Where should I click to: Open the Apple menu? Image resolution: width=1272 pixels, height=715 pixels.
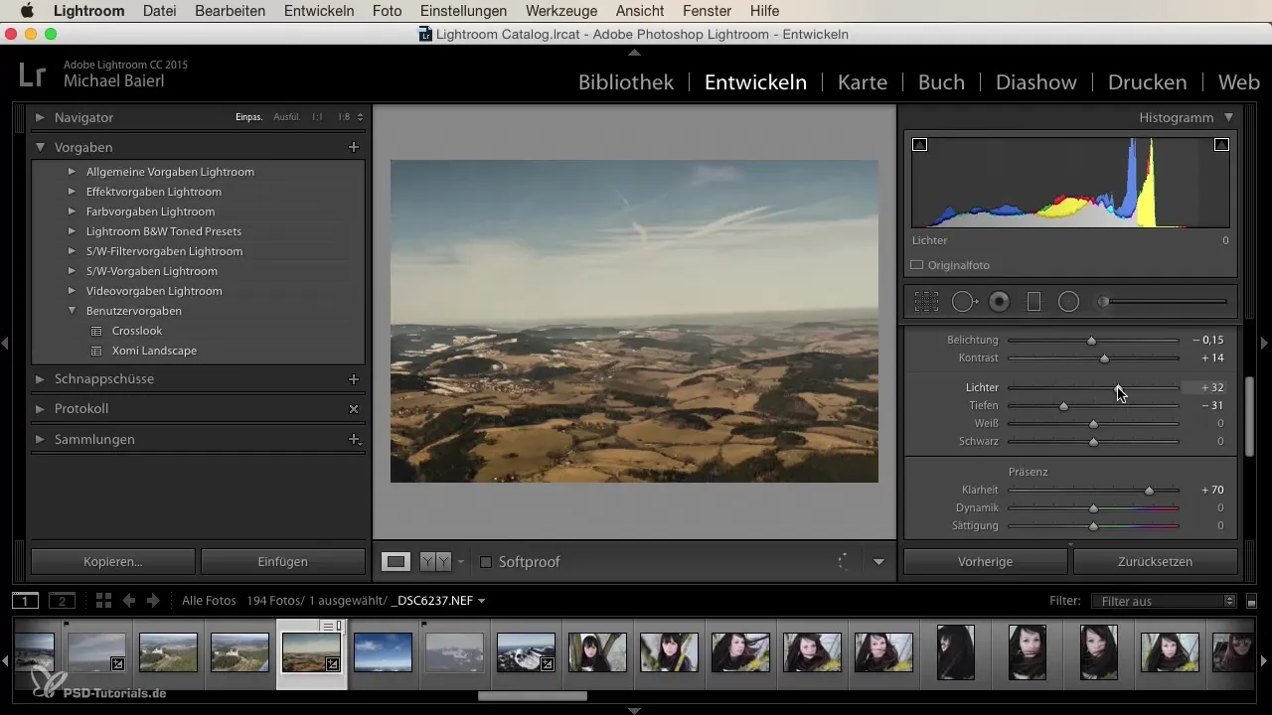(27, 11)
